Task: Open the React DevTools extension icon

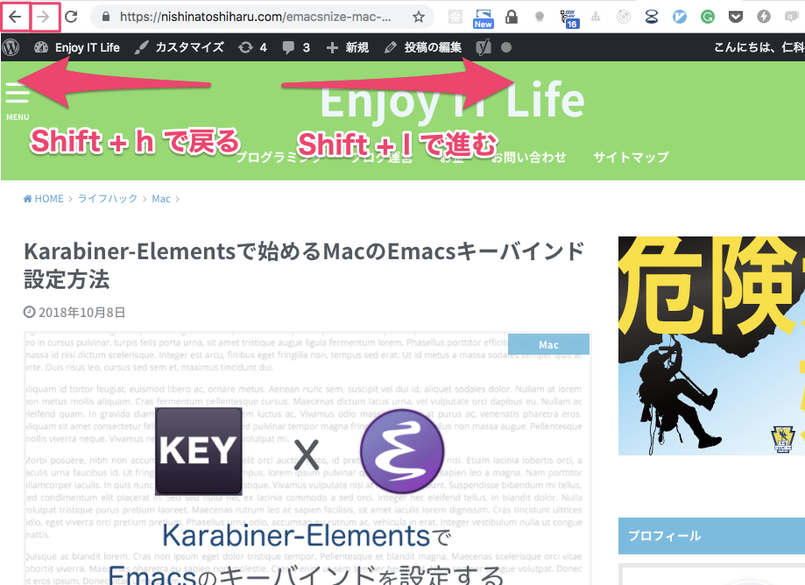Action: coord(455,16)
